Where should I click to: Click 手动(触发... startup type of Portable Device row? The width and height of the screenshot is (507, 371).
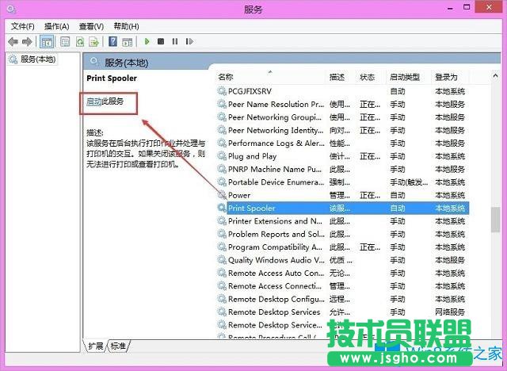coord(409,182)
